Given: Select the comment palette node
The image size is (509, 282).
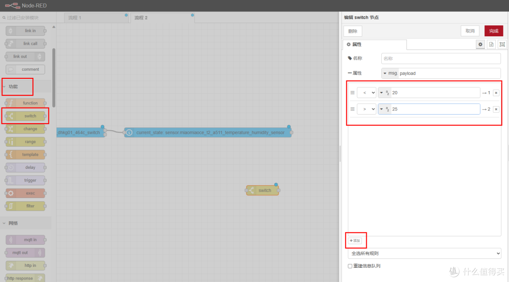Looking at the screenshot, I should (x=25, y=69).
